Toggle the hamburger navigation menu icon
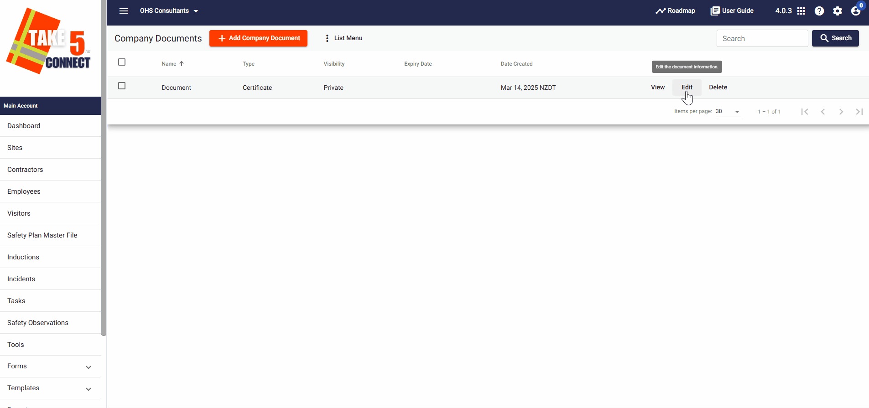The image size is (869, 408). pos(124,11)
